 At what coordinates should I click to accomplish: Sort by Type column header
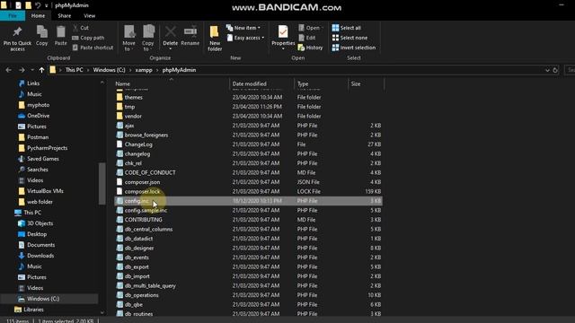click(x=321, y=83)
